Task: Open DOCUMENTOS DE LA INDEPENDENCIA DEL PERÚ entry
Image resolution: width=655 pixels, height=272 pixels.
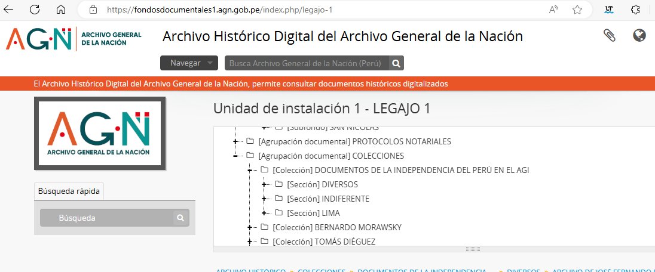Action: pyautogui.click(x=401, y=170)
